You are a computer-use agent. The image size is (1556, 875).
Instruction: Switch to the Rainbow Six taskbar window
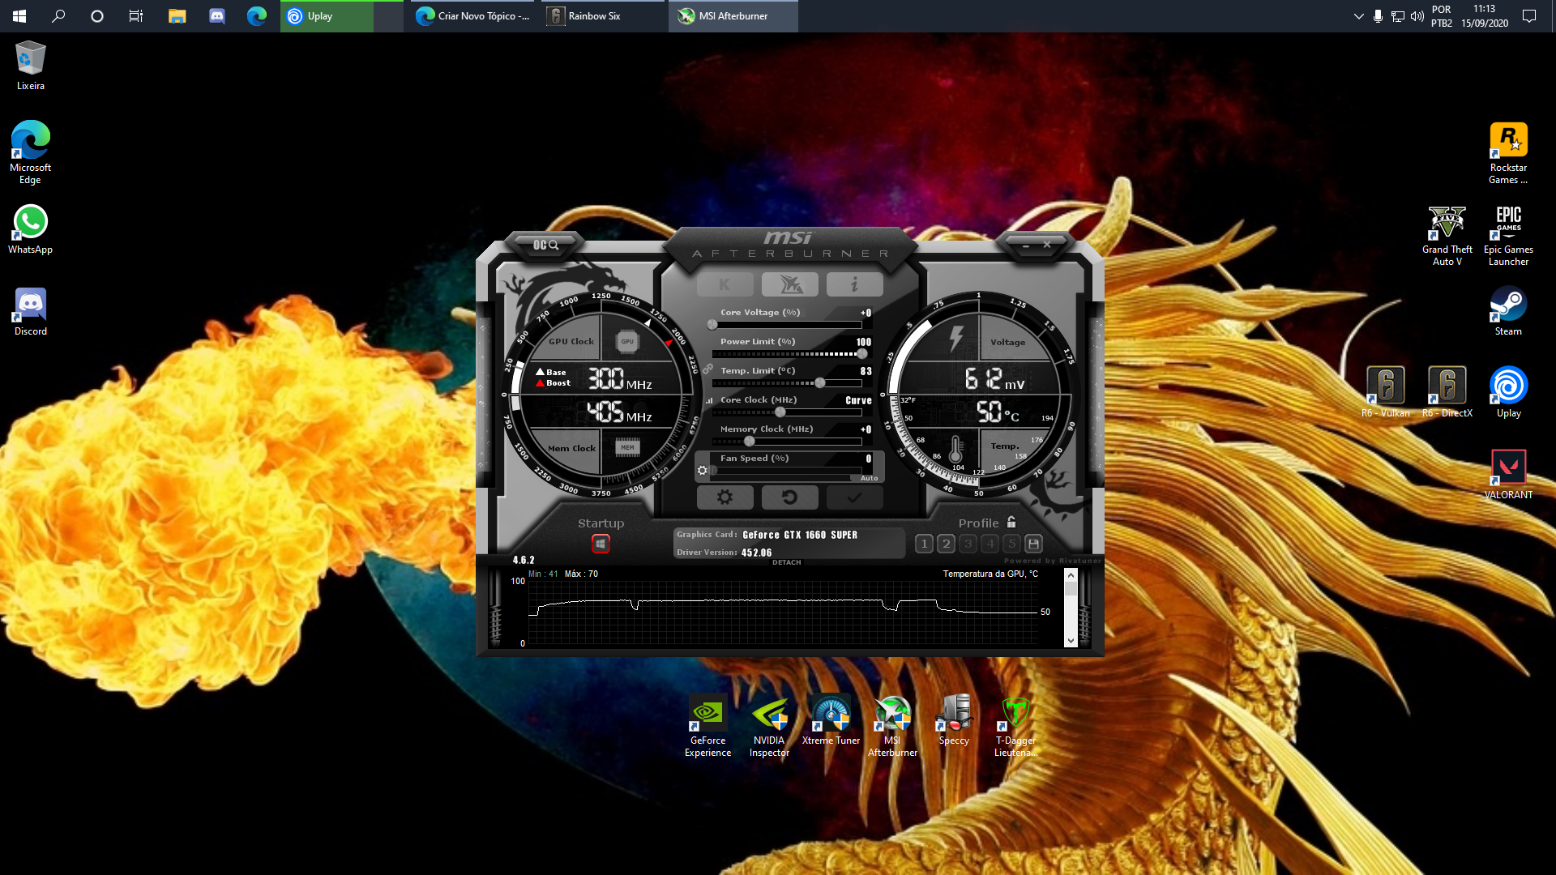(603, 16)
